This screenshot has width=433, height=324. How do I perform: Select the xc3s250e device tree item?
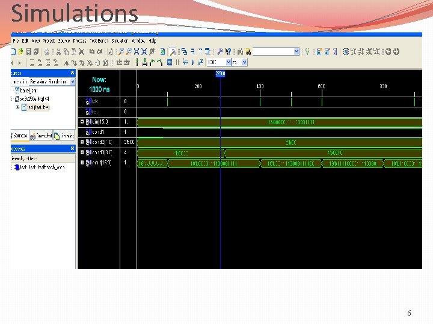tap(32, 98)
